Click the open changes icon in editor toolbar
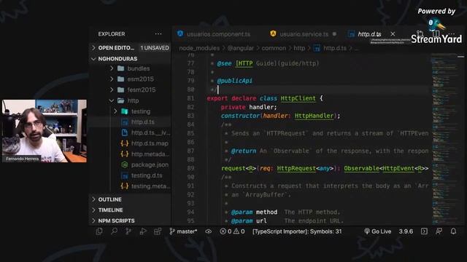Image resolution: width=467 pixels, height=262 pixels. tap(420, 34)
